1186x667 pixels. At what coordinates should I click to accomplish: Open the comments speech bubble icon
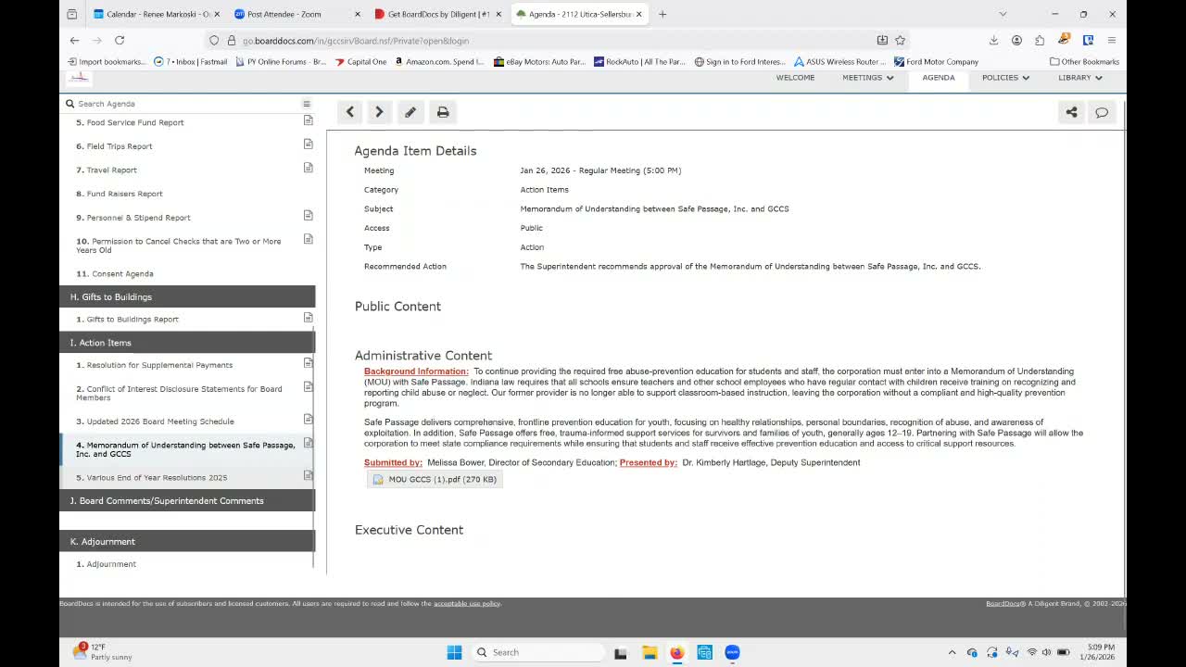[x=1102, y=112]
